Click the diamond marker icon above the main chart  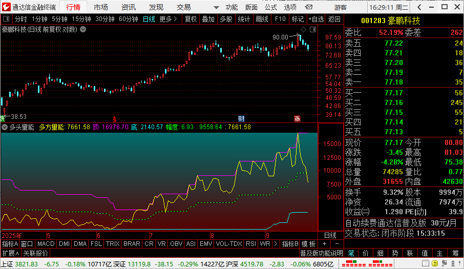[x=303, y=29]
